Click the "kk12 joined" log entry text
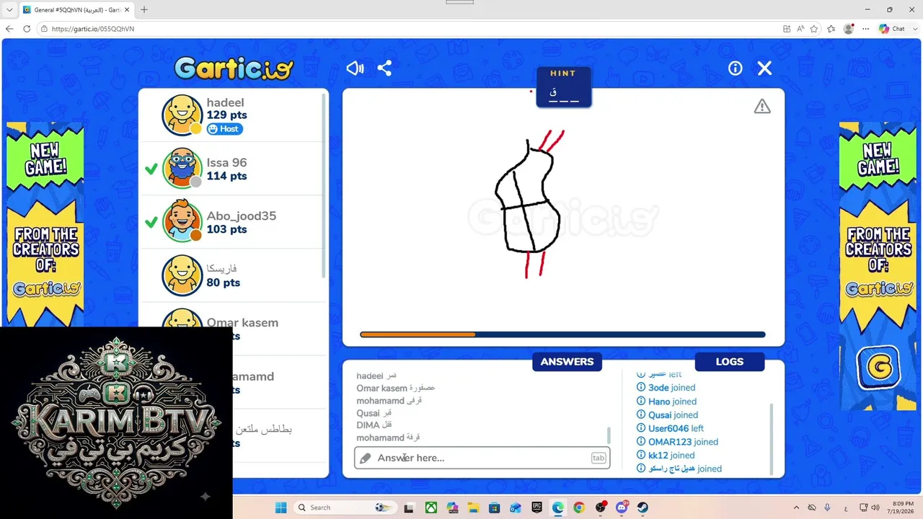The image size is (923, 519). pyautogui.click(x=671, y=456)
